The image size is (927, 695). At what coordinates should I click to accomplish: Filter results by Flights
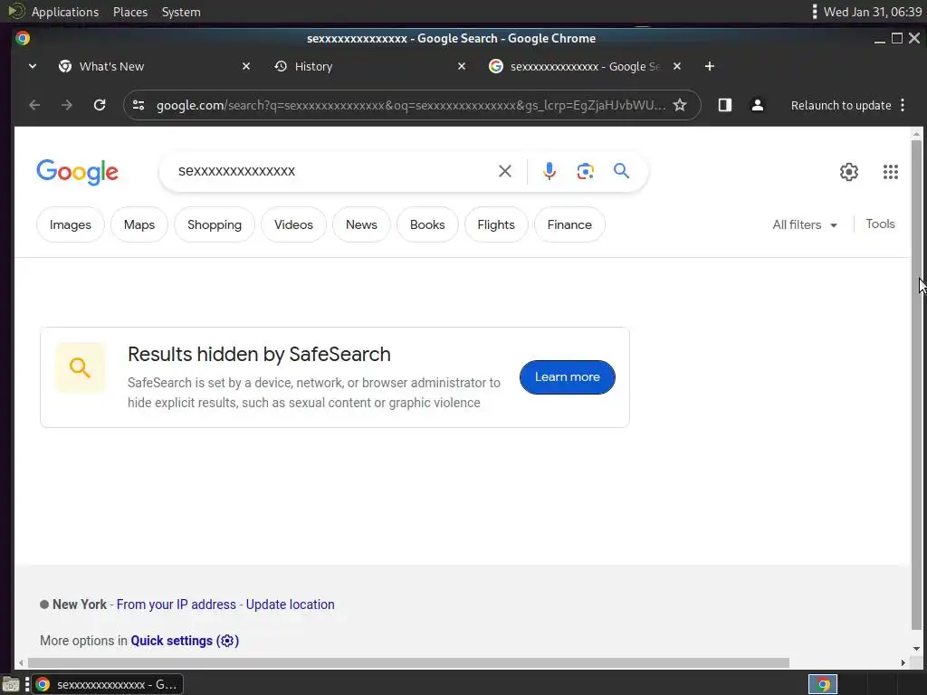click(496, 224)
